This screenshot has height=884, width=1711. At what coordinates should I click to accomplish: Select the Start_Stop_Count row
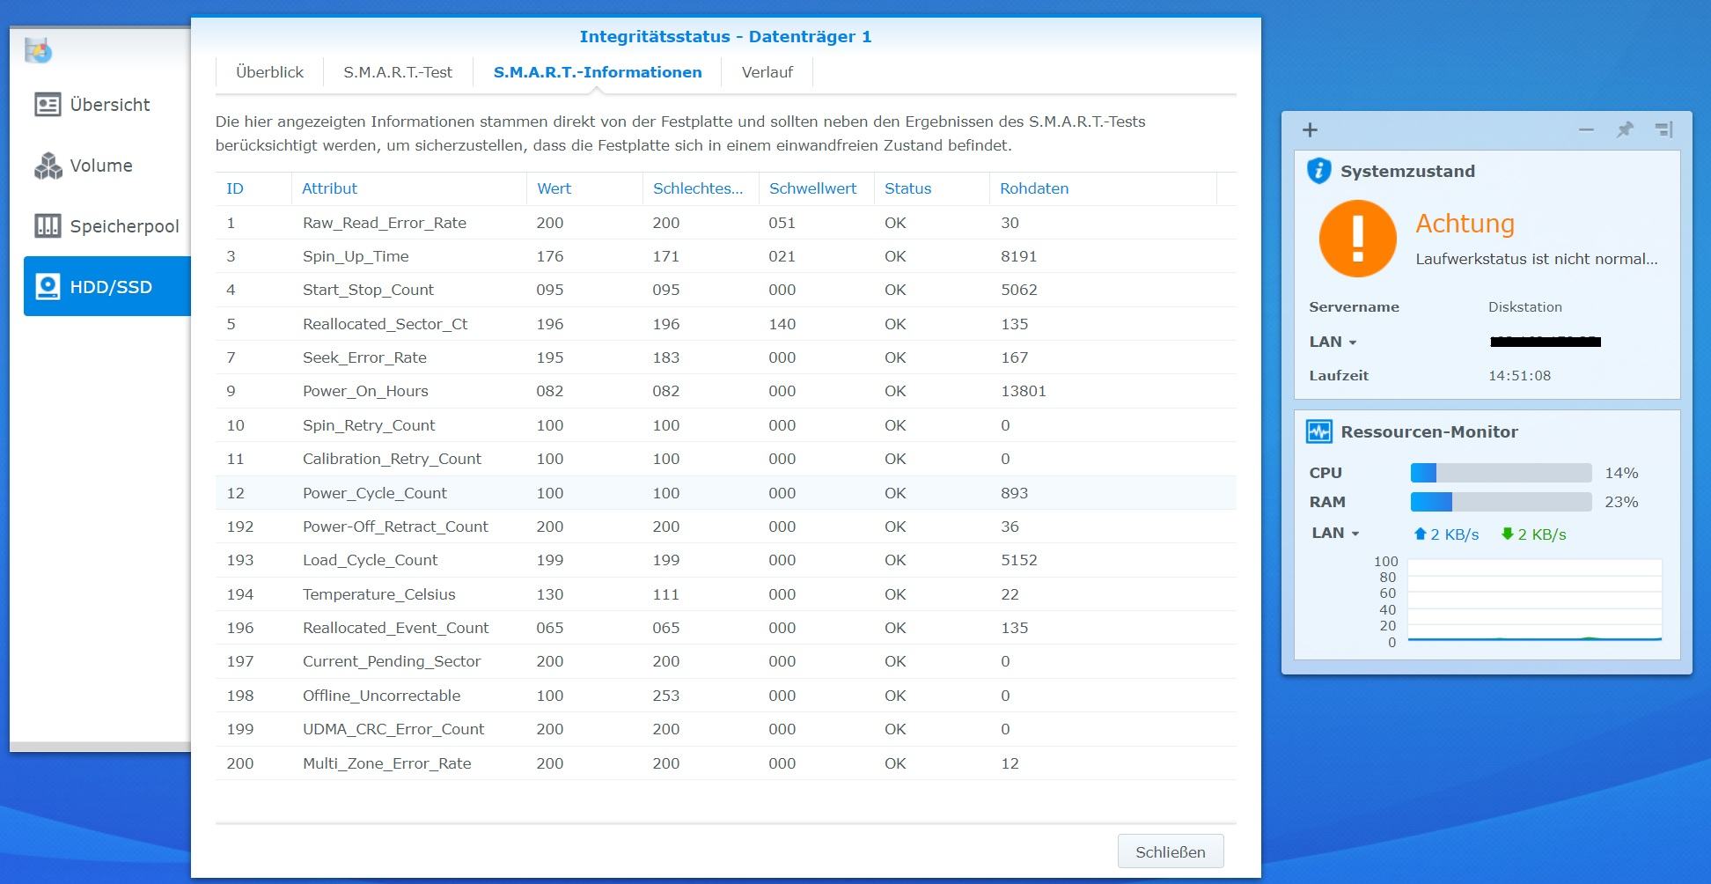click(x=725, y=290)
